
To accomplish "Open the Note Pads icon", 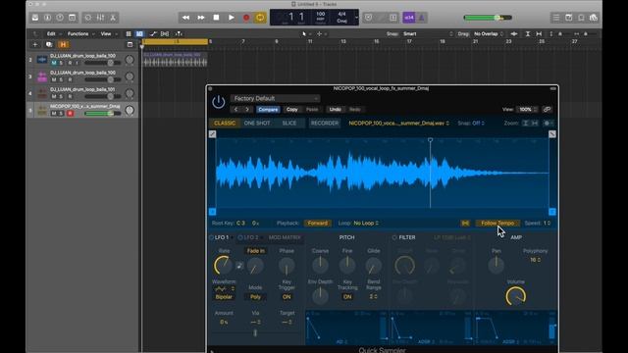I will [568, 18].
